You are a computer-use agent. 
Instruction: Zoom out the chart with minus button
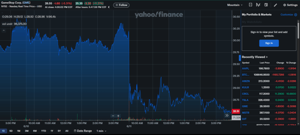point(113,116)
